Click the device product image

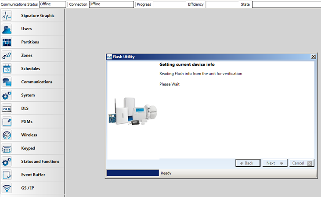coord(133,111)
